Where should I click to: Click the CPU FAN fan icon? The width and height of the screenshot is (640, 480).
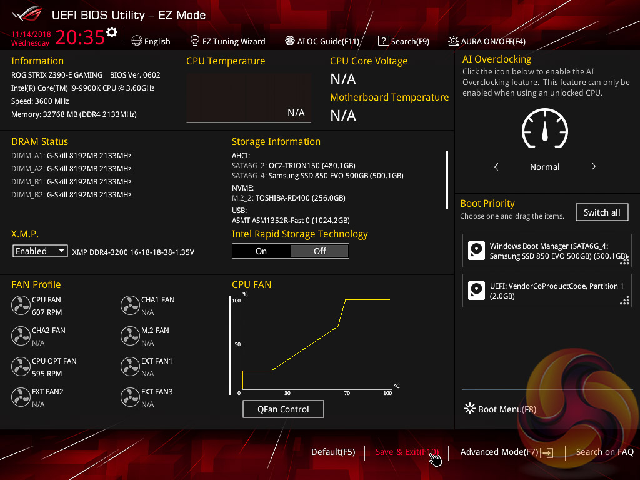pos(21,306)
